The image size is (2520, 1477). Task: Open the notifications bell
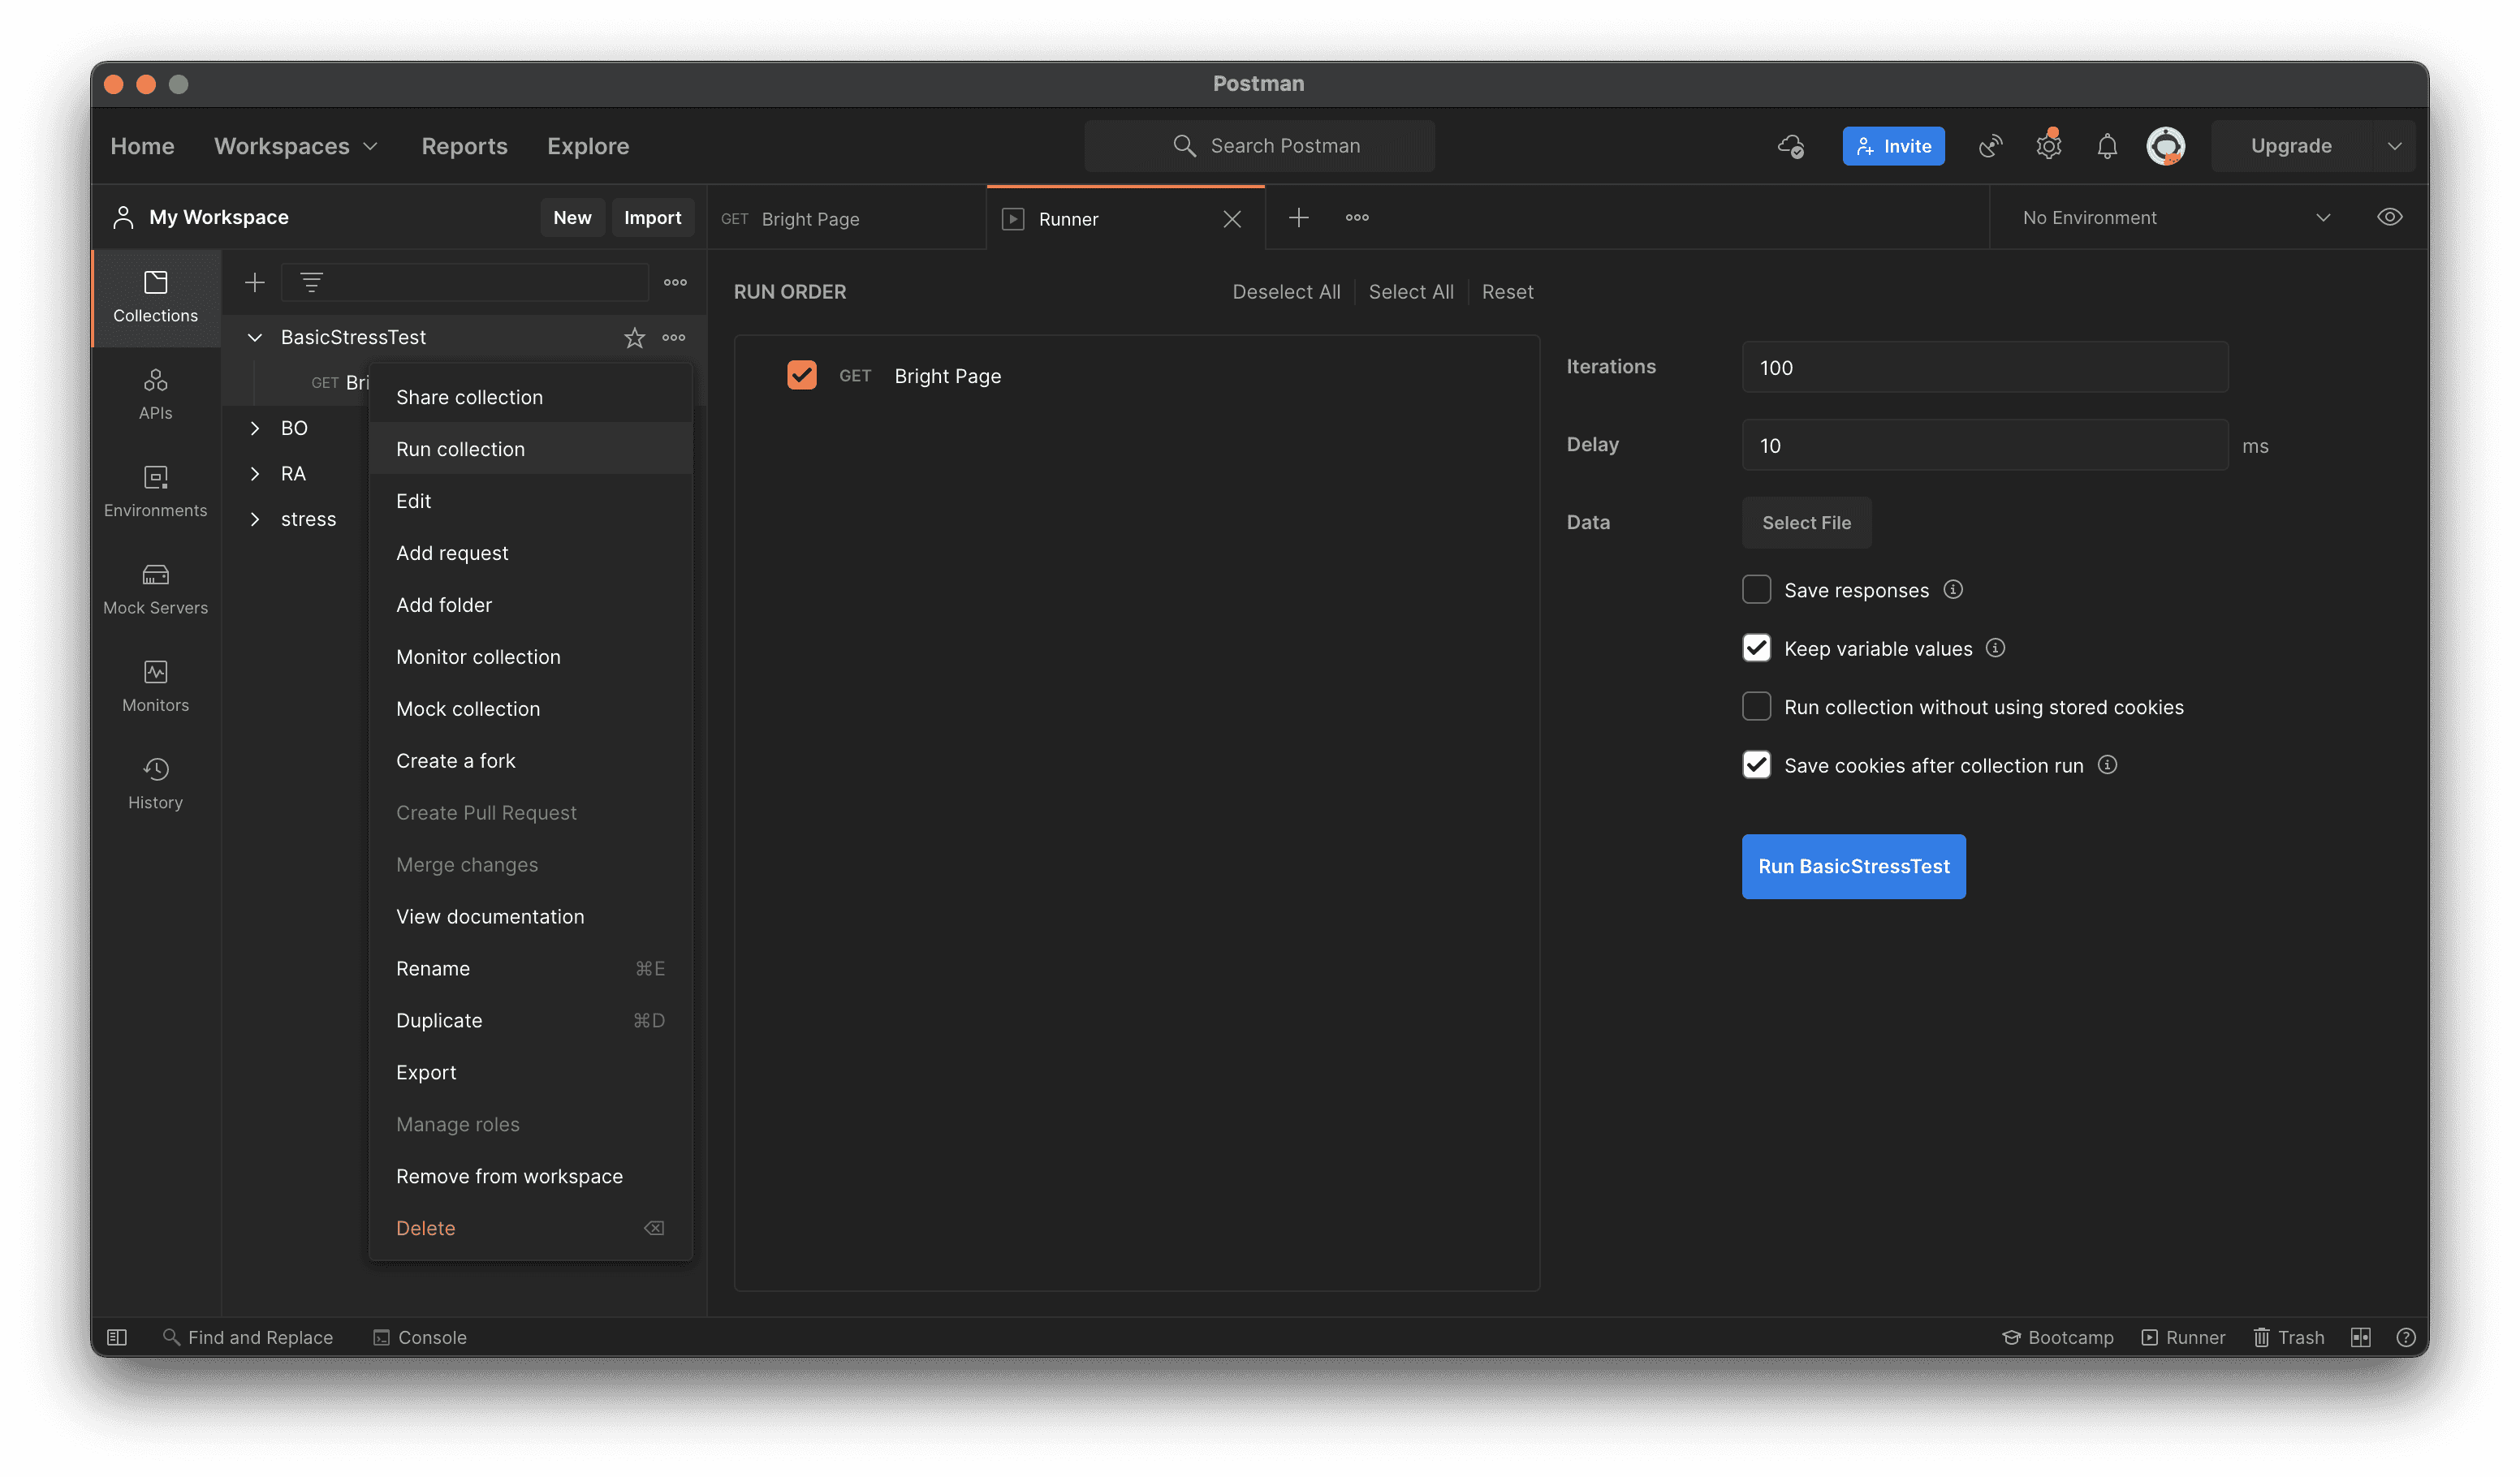2107,146
